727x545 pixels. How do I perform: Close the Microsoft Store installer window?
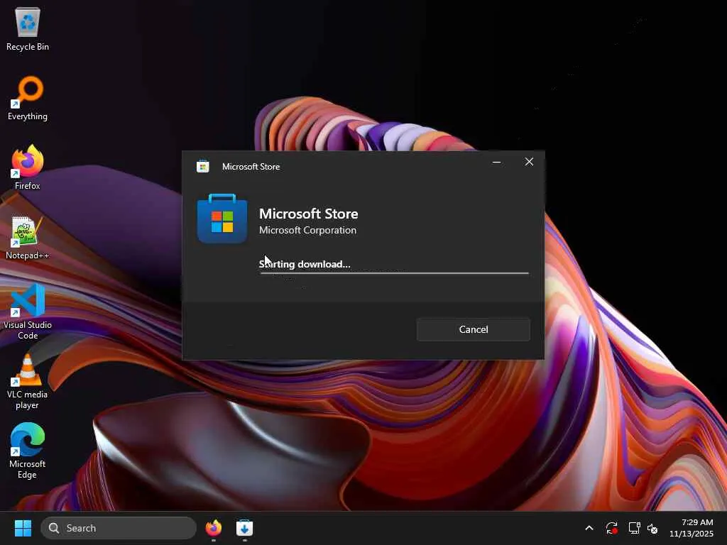(x=529, y=162)
